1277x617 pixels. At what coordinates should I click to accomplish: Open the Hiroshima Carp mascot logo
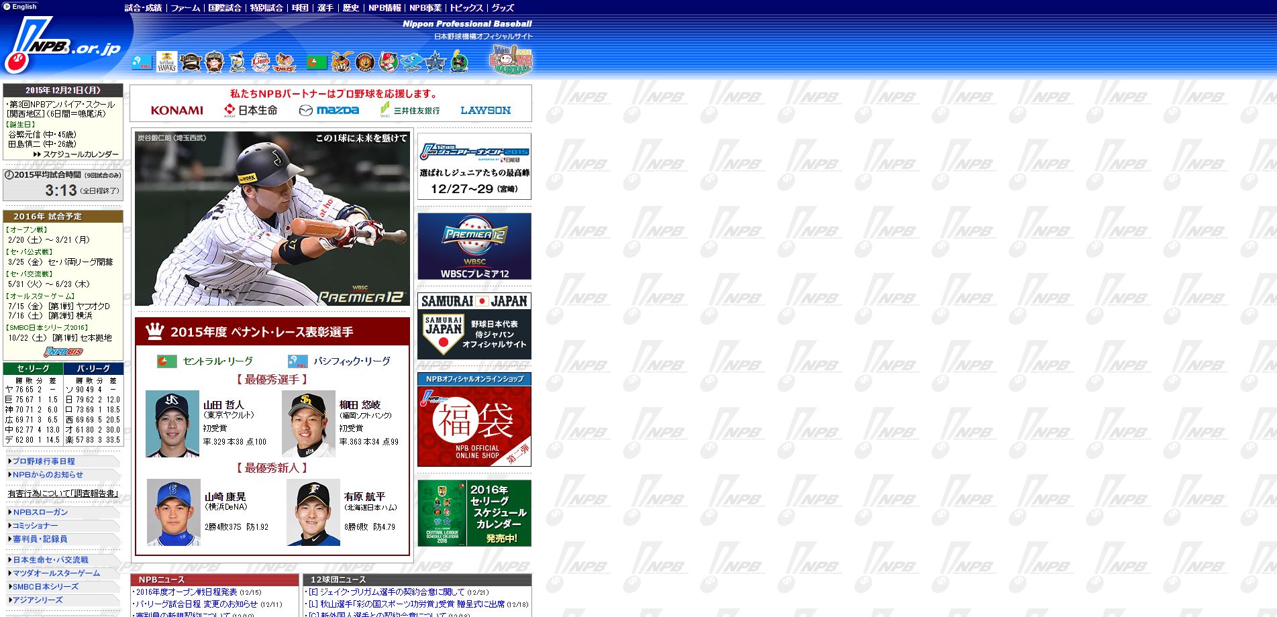coord(389,62)
